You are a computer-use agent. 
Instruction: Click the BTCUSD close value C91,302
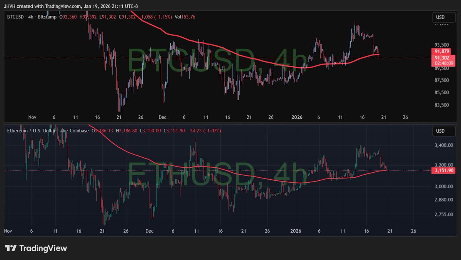click(x=127, y=17)
